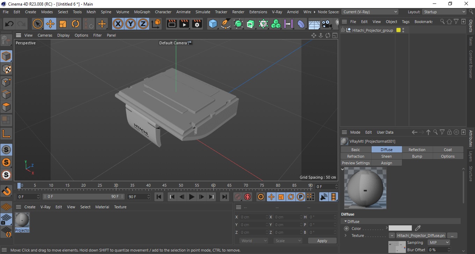Add a Cube primitive object
Image resolution: width=475 pixels, height=254 pixels.
click(213, 24)
